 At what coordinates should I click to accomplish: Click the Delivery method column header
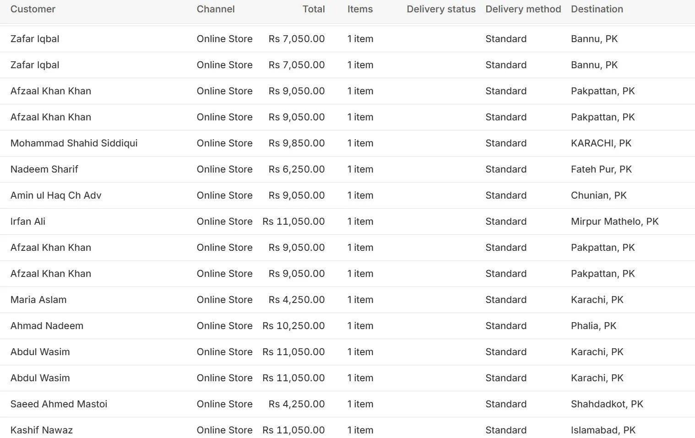[523, 9]
